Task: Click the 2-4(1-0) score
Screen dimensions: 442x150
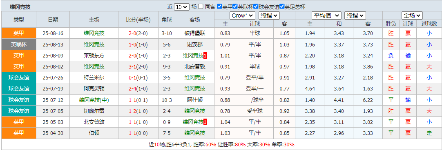Action: click(138, 89)
